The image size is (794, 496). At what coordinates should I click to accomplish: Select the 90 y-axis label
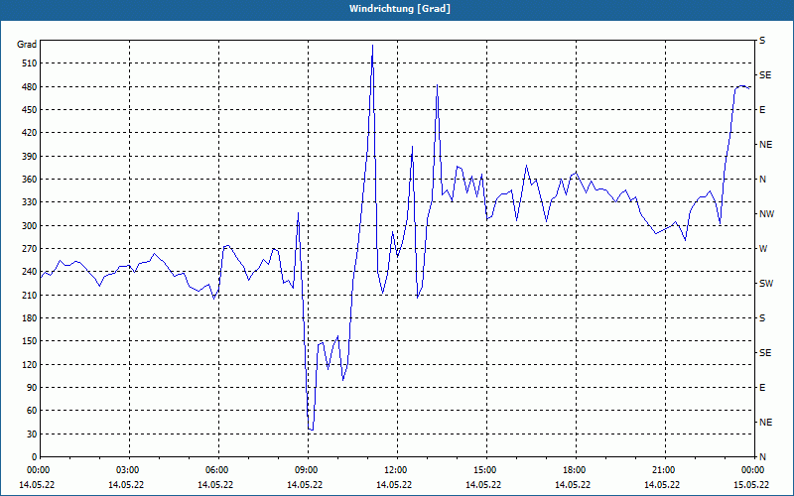pos(32,388)
